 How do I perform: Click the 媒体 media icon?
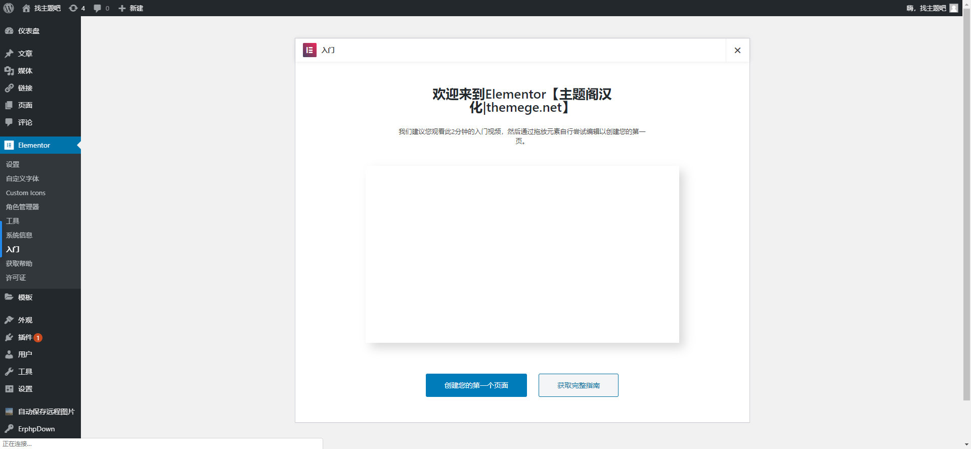(x=9, y=71)
